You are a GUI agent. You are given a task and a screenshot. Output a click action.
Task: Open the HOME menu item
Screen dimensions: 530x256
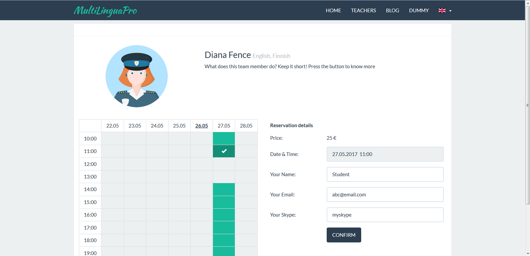pos(333,11)
